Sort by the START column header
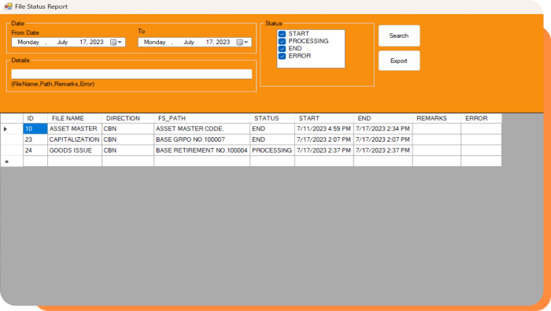Image resolution: width=551 pixels, height=311 pixels. point(324,118)
